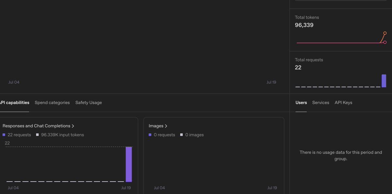Click the Total tokens value 96,339
Image resolution: width=392 pixels, height=194 pixels.
(304, 25)
